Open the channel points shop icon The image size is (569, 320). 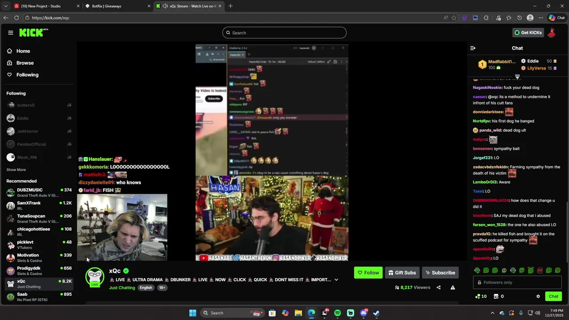496,296
